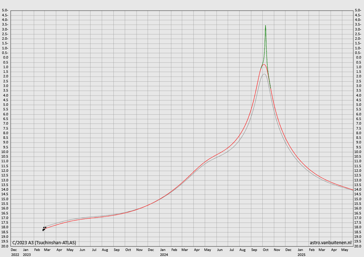Click the "C/2023 A3 (Tsuchinshan-ATLAS)" comet title
The width and height of the screenshot is (364, 257).
pyautogui.click(x=44, y=243)
